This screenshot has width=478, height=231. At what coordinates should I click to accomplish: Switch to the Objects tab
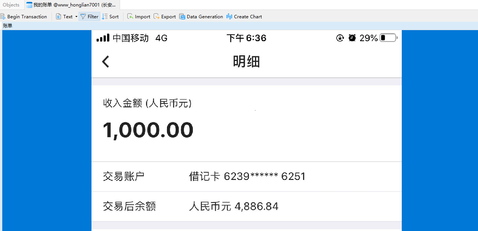point(11,5)
